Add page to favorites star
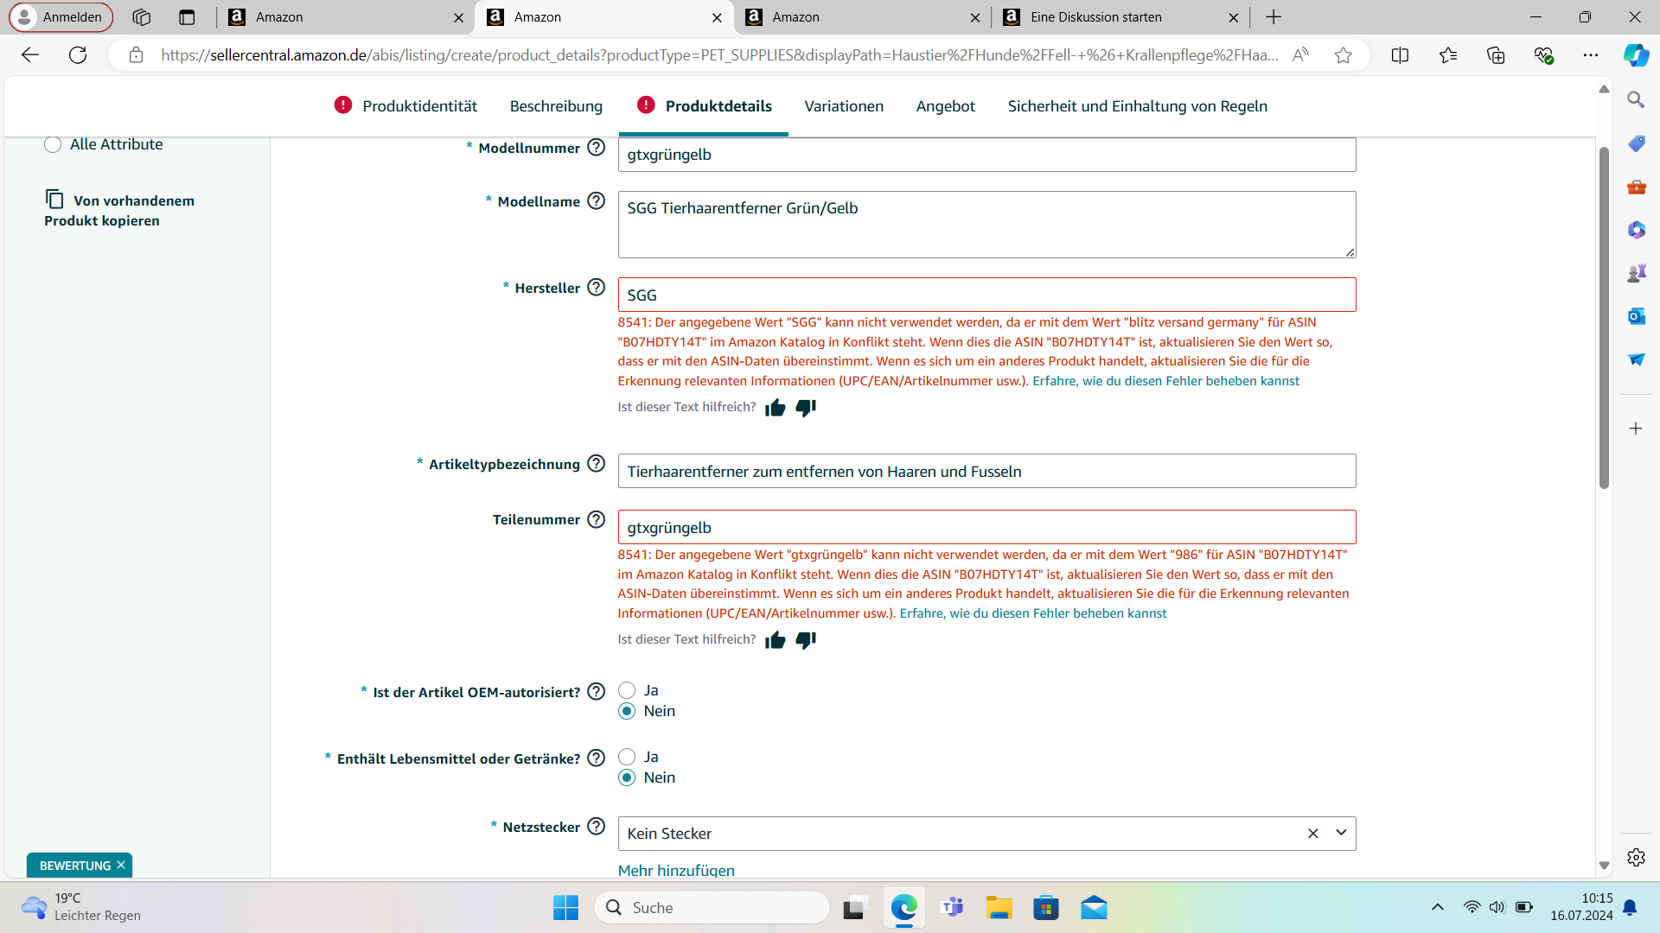Image resolution: width=1660 pixels, height=933 pixels. [x=1343, y=55]
